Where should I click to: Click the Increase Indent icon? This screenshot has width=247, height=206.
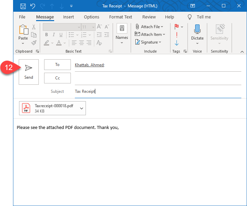click(107, 35)
